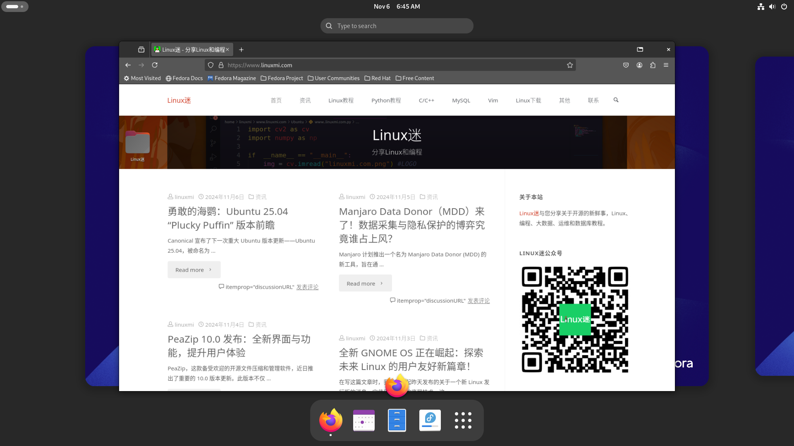Click Read more under Manjaro article
This screenshot has height=446, width=794.
pos(365,283)
